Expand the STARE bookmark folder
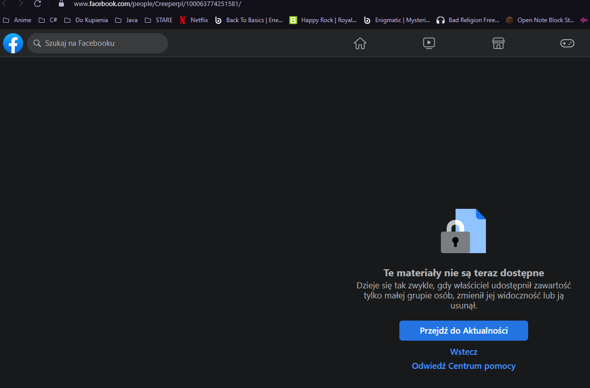 pyautogui.click(x=158, y=20)
